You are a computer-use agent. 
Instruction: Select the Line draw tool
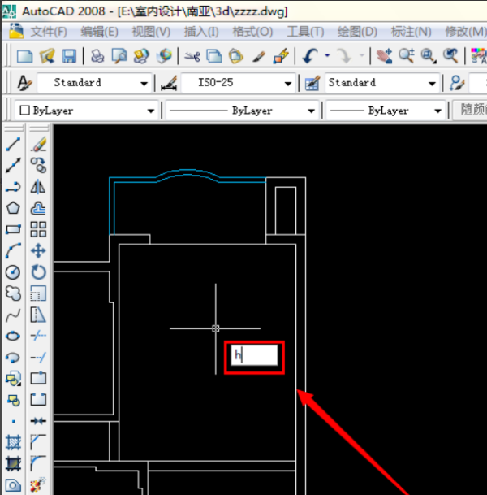point(13,145)
